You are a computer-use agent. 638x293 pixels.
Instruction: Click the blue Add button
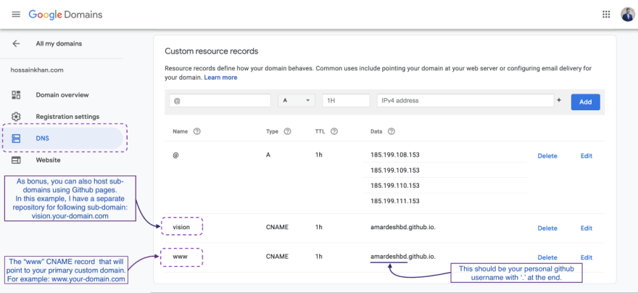[x=586, y=102]
